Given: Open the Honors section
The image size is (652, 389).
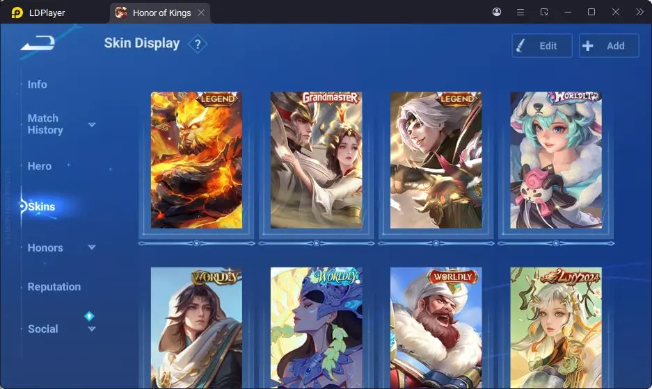Looking at the screenshot, I should coord(45,248).
